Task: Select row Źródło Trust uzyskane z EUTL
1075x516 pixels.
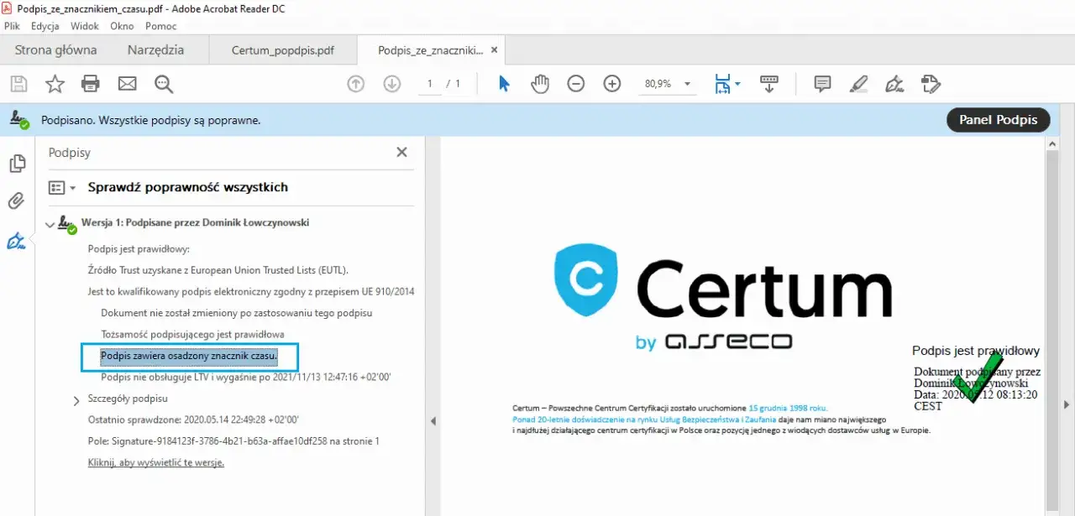Action: pyautogui.click(x=218, y=270)
